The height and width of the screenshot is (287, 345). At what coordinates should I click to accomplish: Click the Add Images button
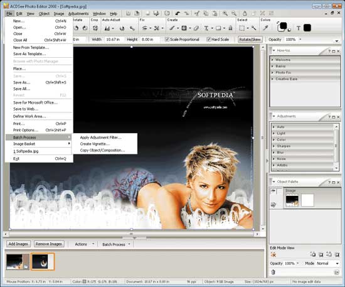point(18,244)
